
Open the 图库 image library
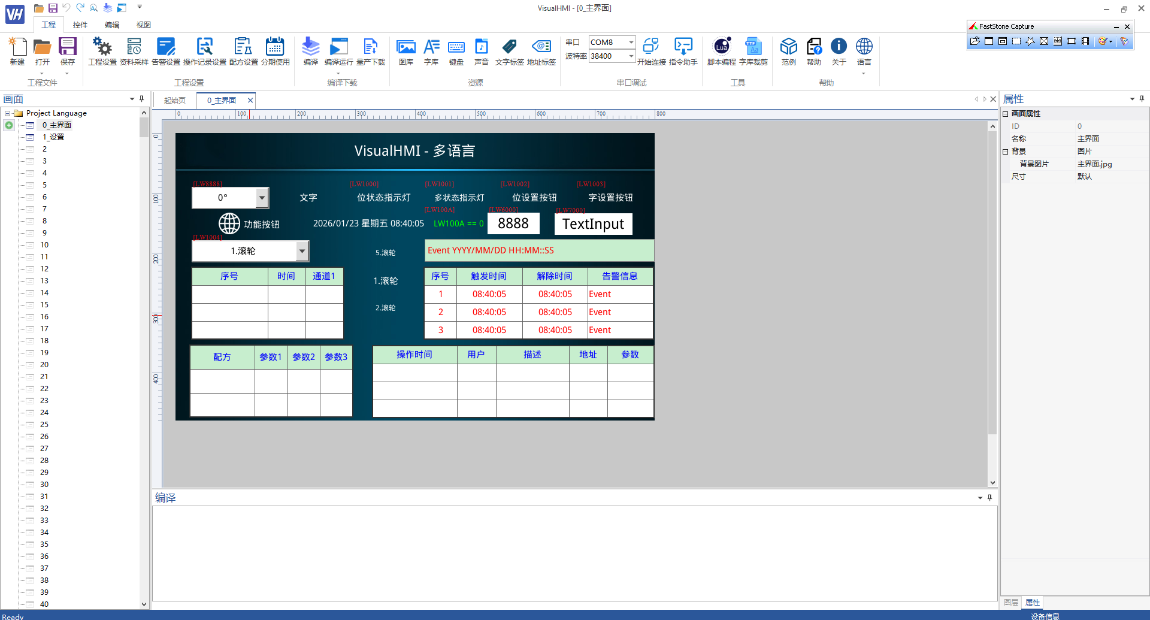click(405, 51)
